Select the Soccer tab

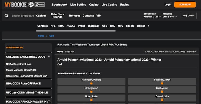[x=130, y=26]
